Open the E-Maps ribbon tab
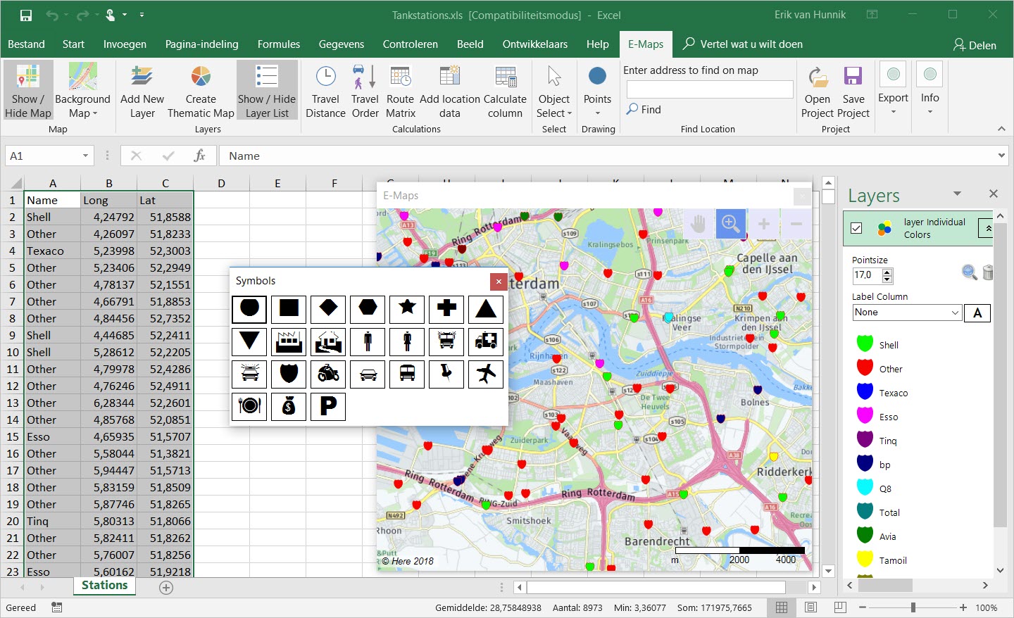 click(646, 44)
